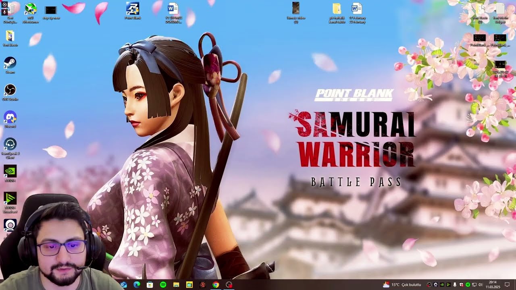Open File Explorer in the taskbar
The width and height of the screenshot is (516, 290).
176,285
